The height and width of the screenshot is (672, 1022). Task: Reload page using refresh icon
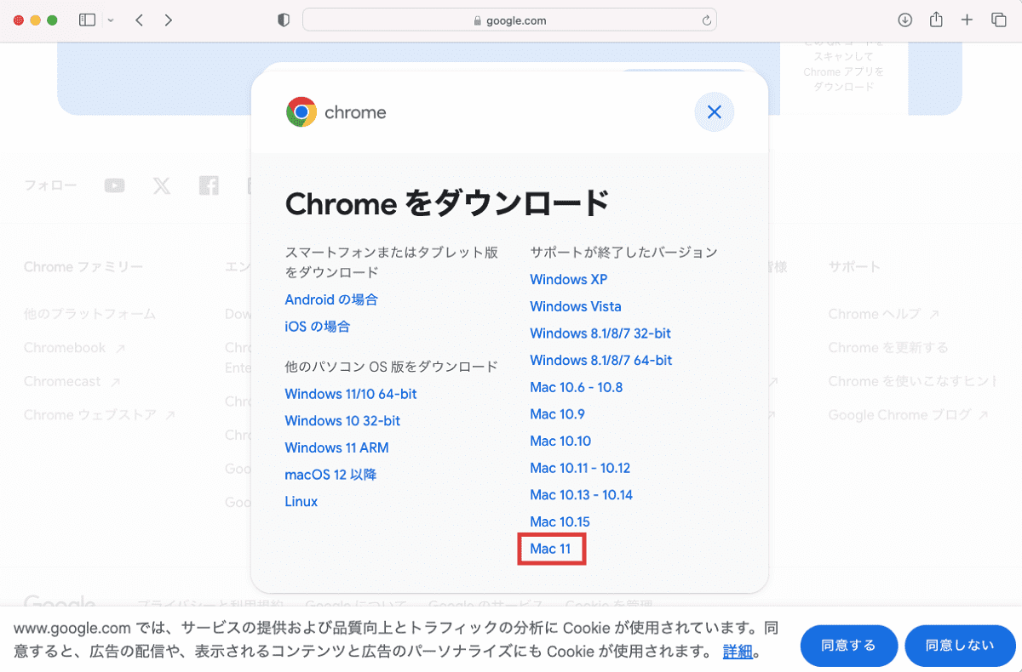tap(706, 20)
